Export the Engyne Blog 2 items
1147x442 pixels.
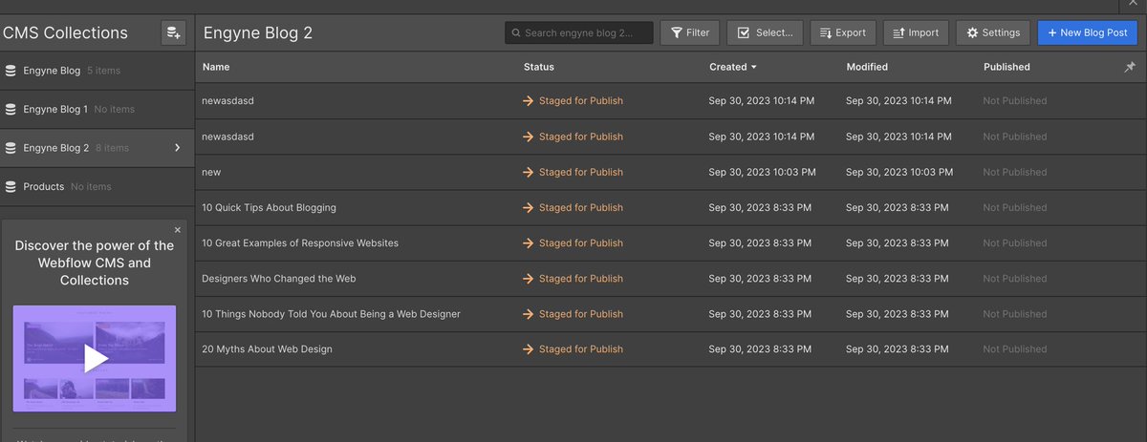coord(842,32)
